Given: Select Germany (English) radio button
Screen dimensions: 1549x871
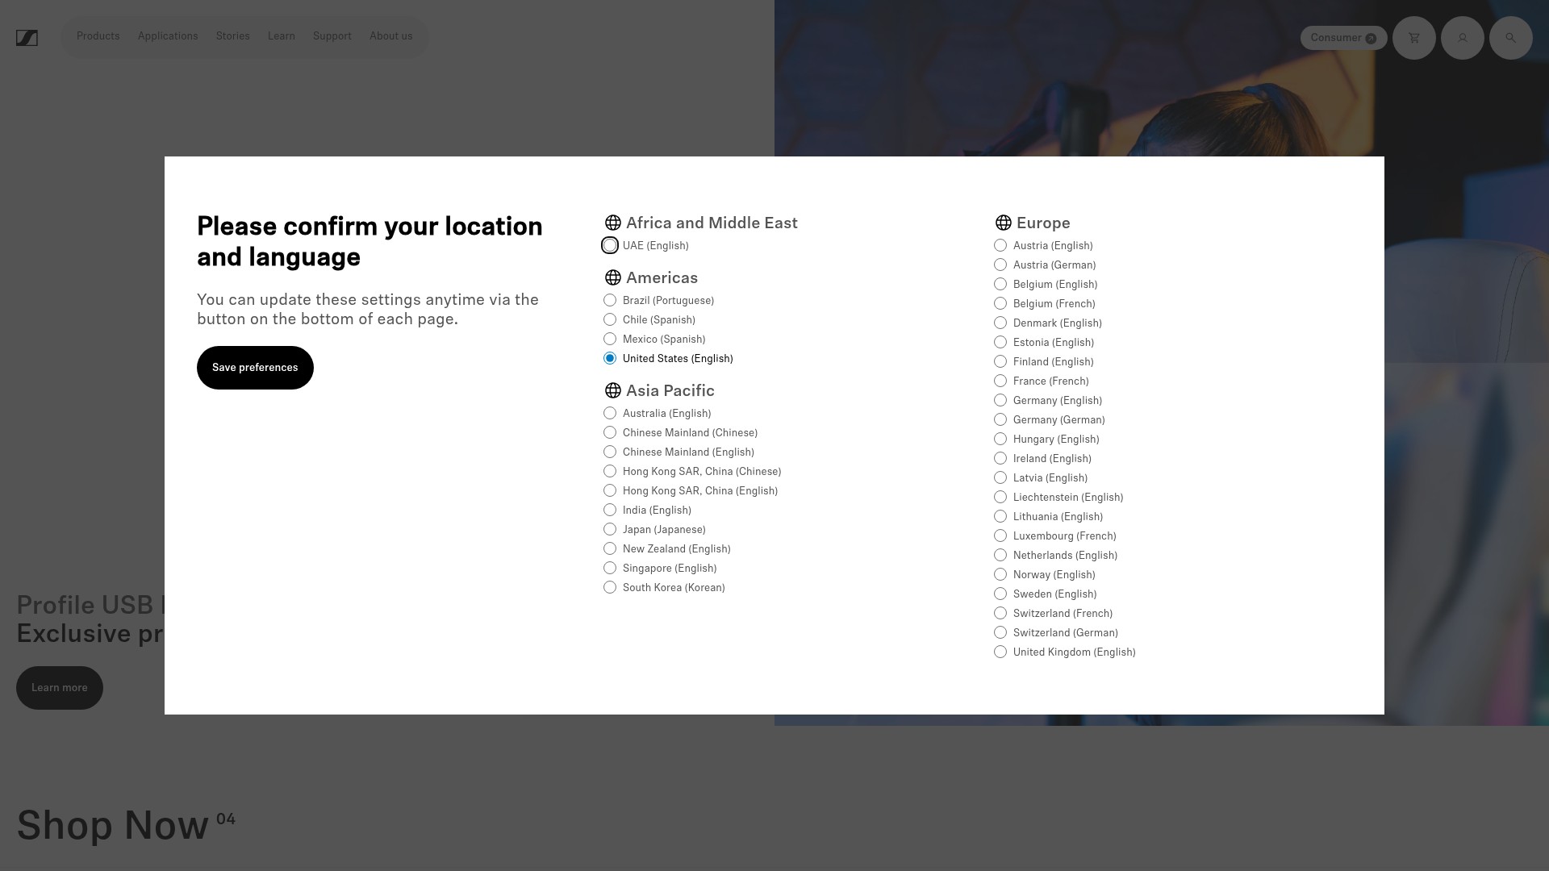Looking at the screenshot, I should (x=1000, y=400).
